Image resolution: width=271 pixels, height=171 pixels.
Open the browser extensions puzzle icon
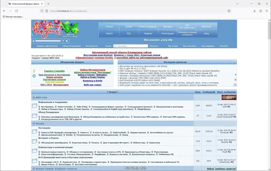pyautogui.click(x=260, y=11)
